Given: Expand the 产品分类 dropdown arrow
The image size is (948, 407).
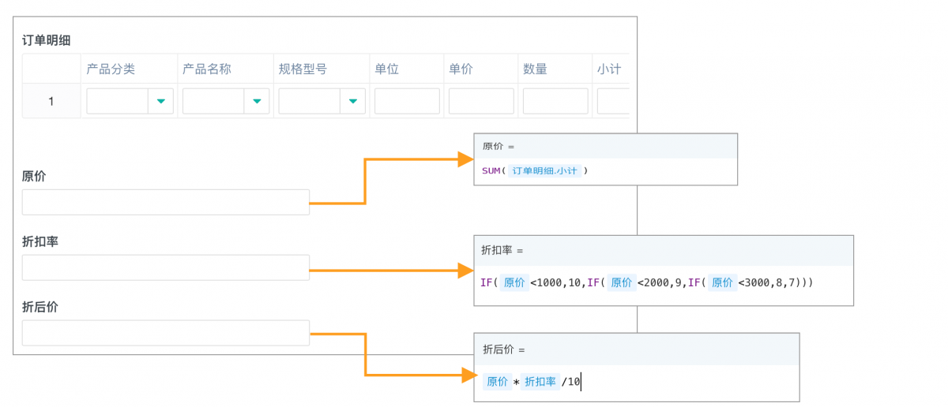Looking at the screenshot, I should coord(161,101).
